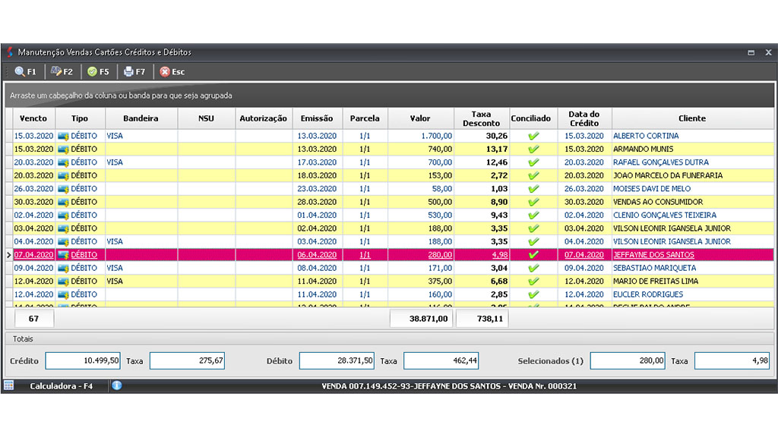Toggle Conciliado check for EUCLER RODRIGUES
This screenshot has height=437, width=778.
[x=533, y=294]
